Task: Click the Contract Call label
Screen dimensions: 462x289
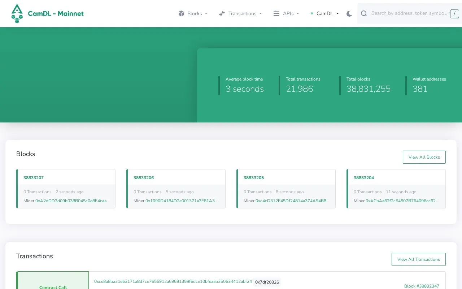Action: point(53,287)
